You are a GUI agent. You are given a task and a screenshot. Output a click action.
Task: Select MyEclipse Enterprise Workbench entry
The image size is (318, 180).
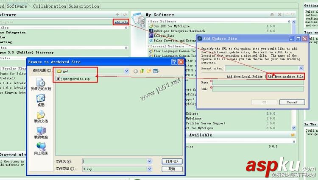coord(179,31)
